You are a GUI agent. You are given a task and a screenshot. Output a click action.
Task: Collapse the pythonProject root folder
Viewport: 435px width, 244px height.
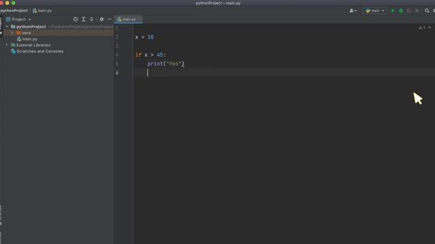click(7, 26)
